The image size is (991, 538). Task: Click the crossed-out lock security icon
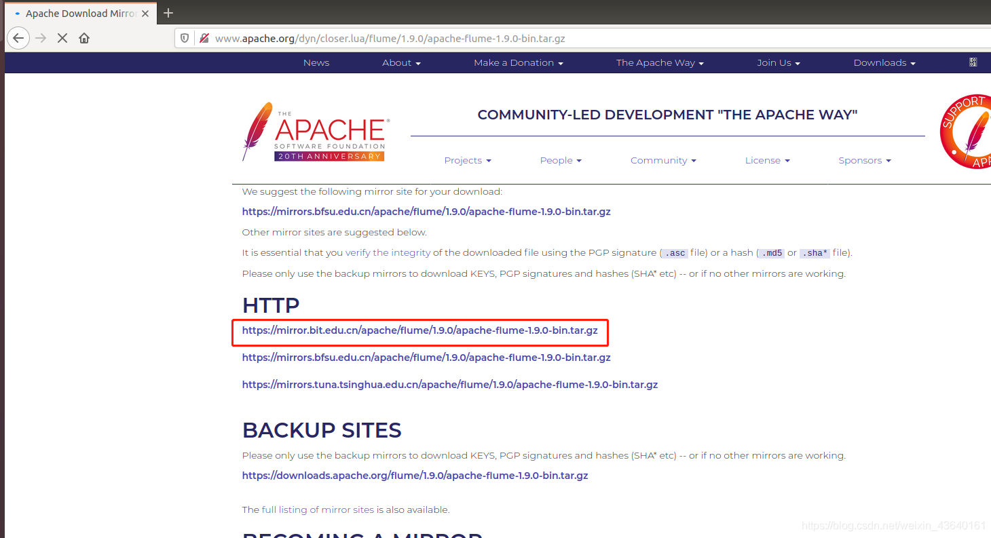(x=203, y=38)
